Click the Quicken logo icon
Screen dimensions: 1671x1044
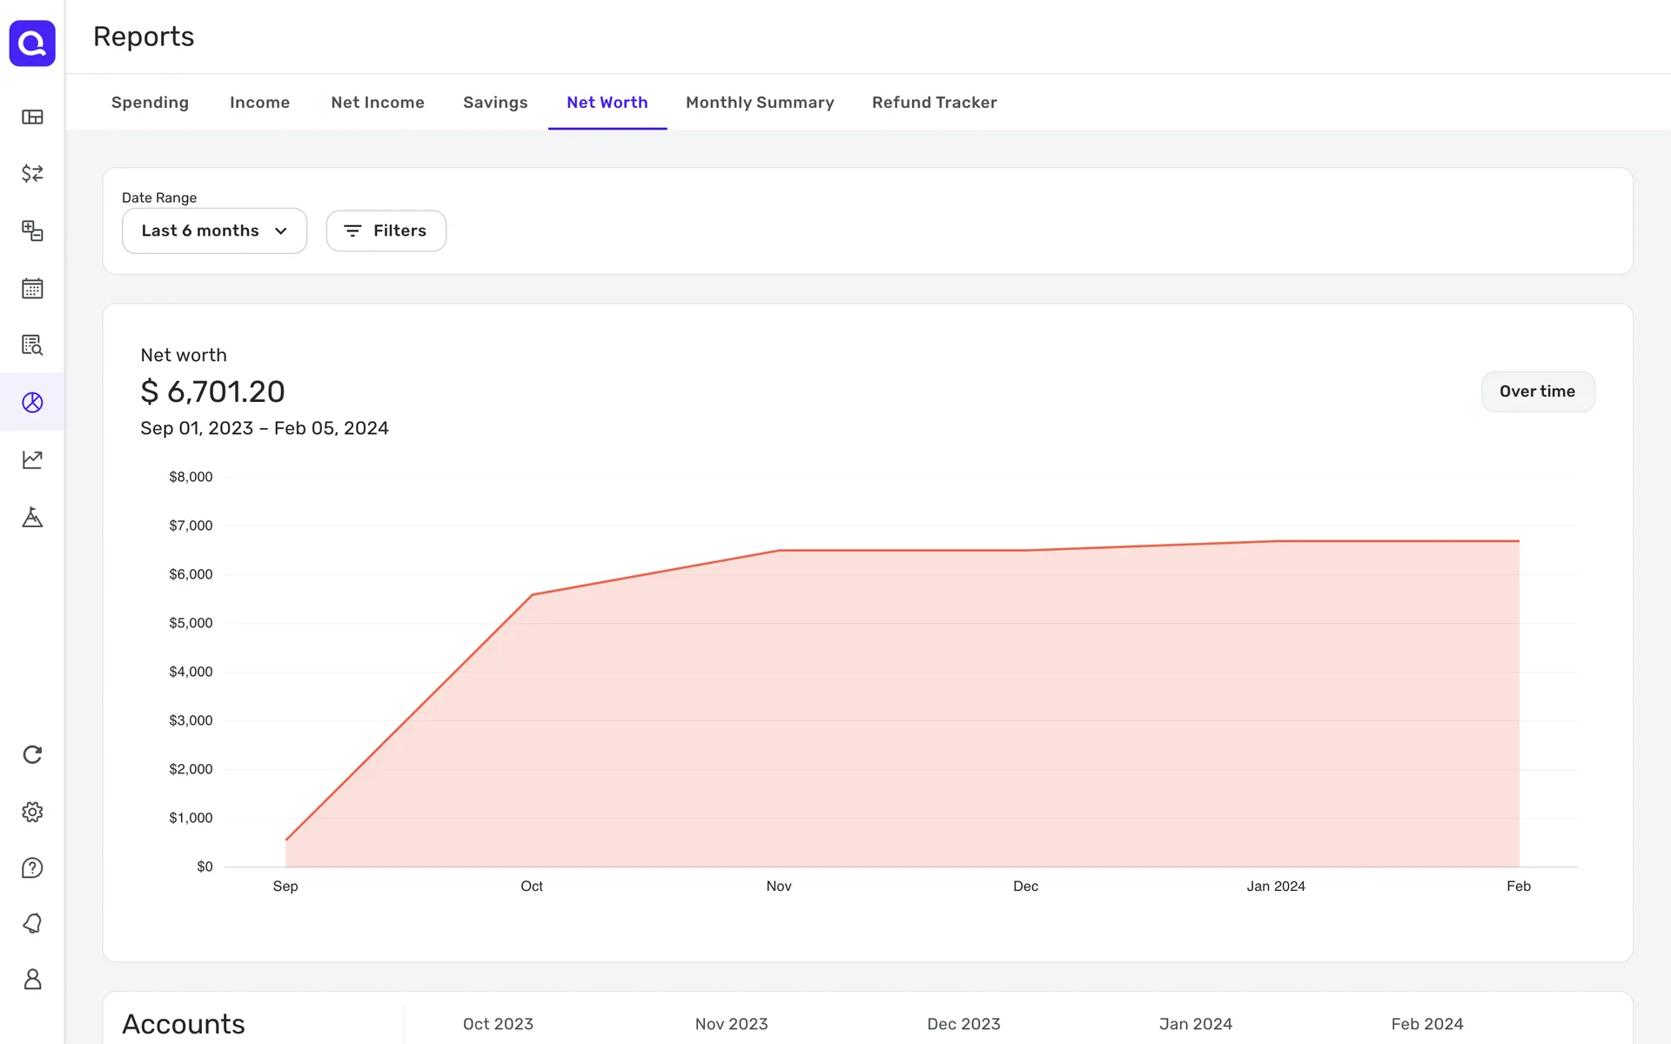tap(32, 43)
